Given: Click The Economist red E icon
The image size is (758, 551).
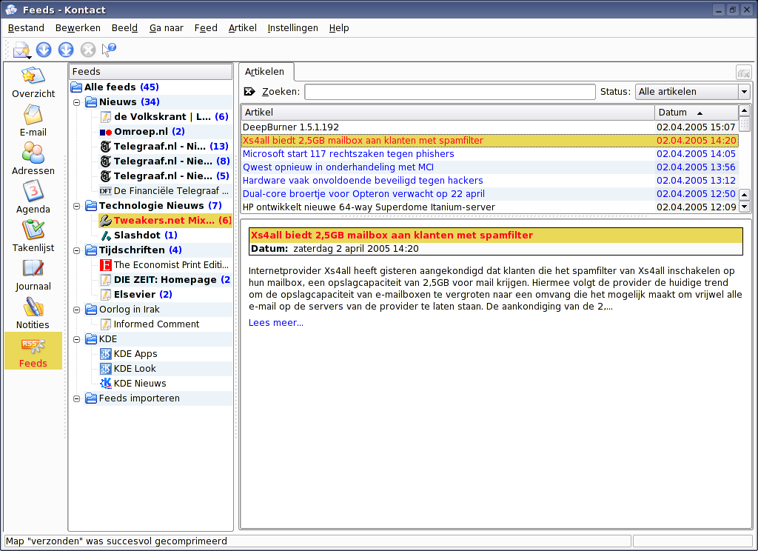Looking at the screenshot, I should point(105,265).
